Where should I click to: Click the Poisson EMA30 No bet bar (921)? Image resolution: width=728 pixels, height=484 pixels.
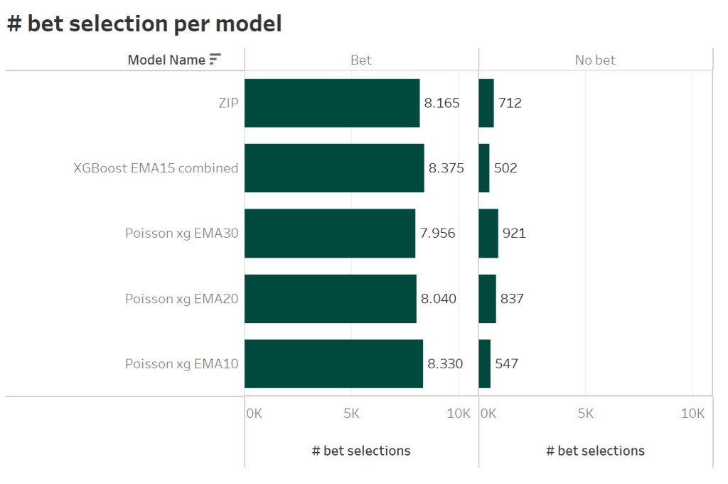click(488, 233)
